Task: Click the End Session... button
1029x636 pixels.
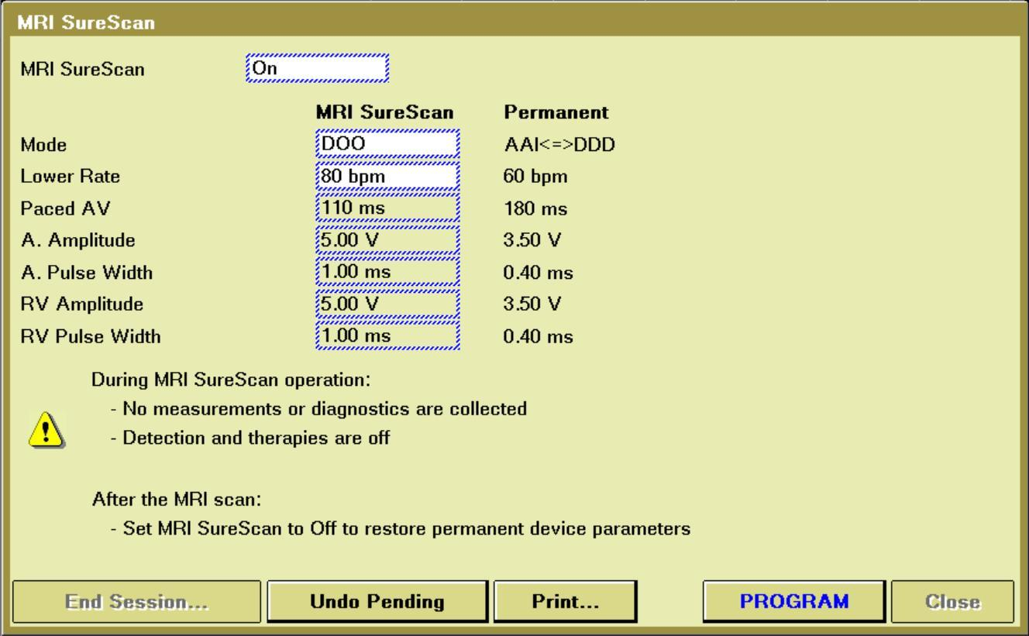Action: (x=136, y=602)
